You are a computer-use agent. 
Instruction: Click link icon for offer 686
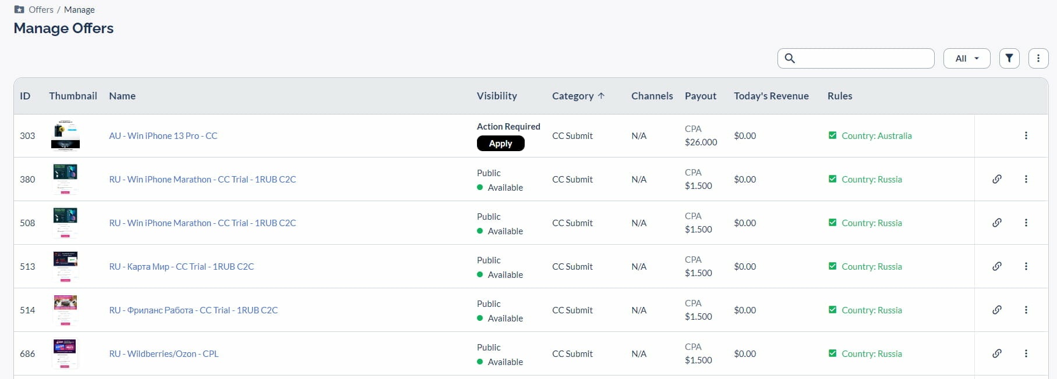pos(997,353)
